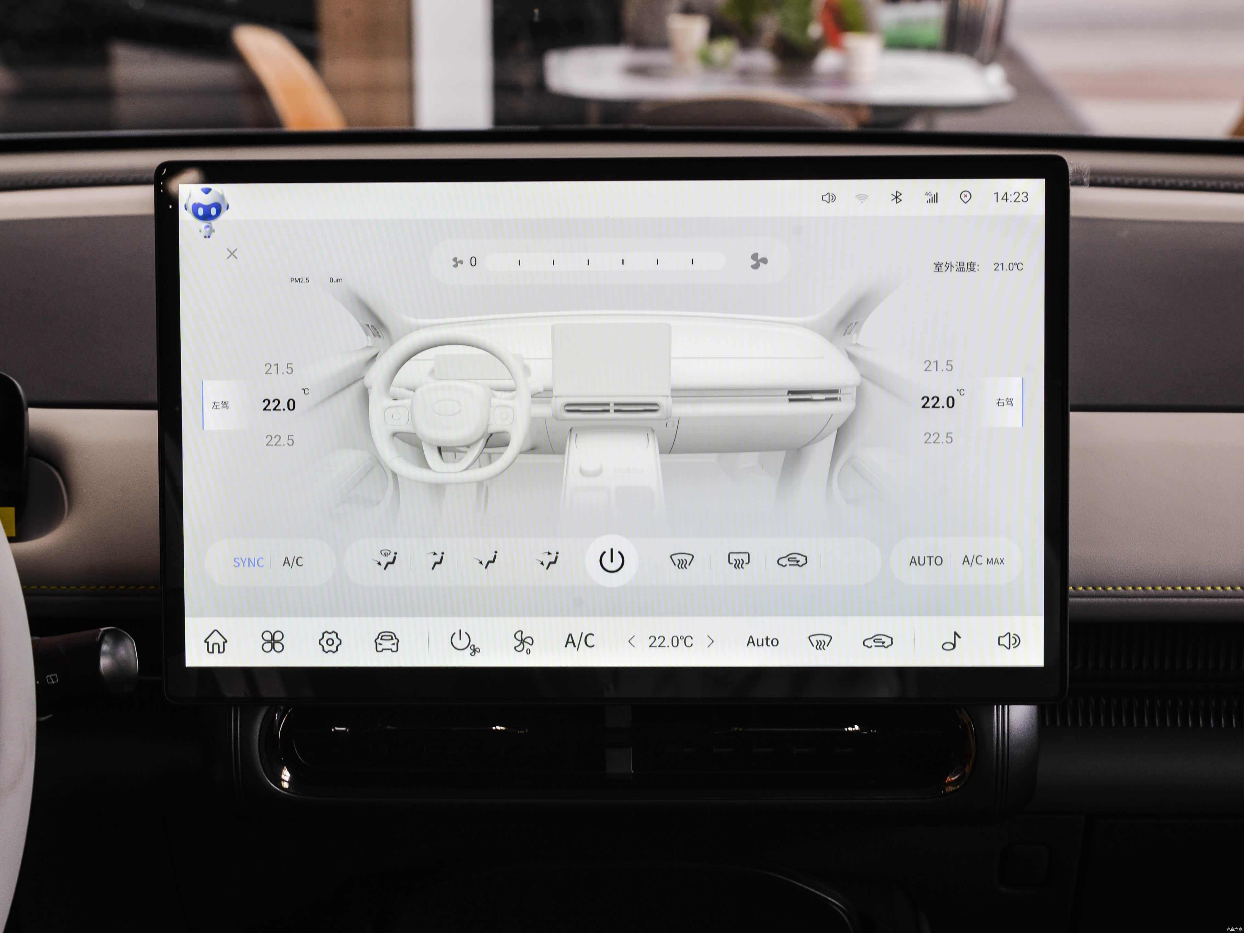Tap the home icon in bottom bar
1244x933 pixels.
[x=215, y=641]
